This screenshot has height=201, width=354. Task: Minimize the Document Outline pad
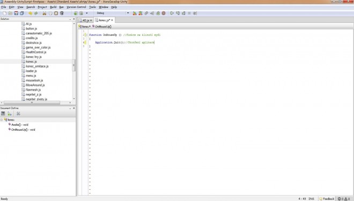coord(70,108)
